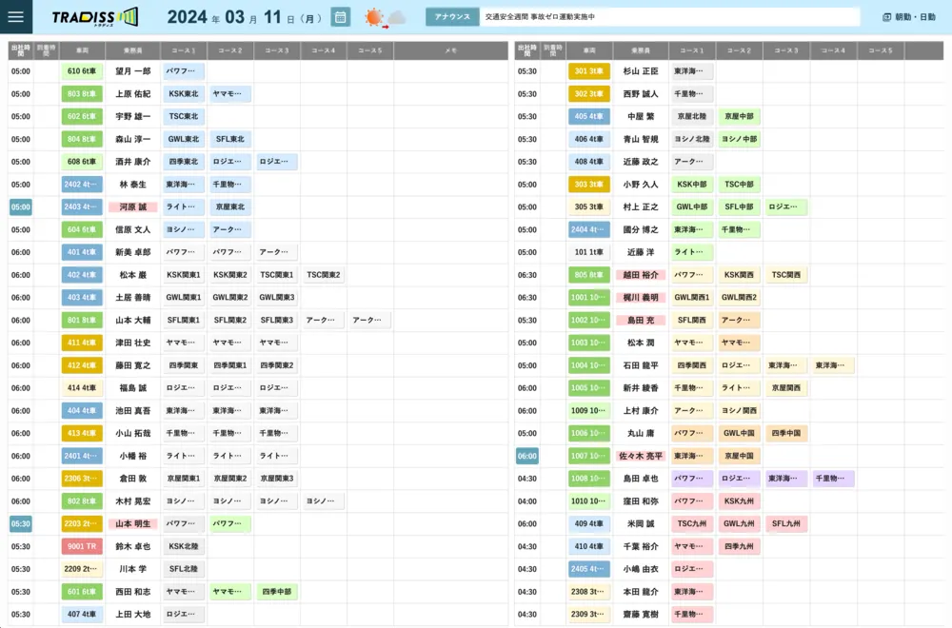Select the KSK九州 course chip

click(740, 501)
